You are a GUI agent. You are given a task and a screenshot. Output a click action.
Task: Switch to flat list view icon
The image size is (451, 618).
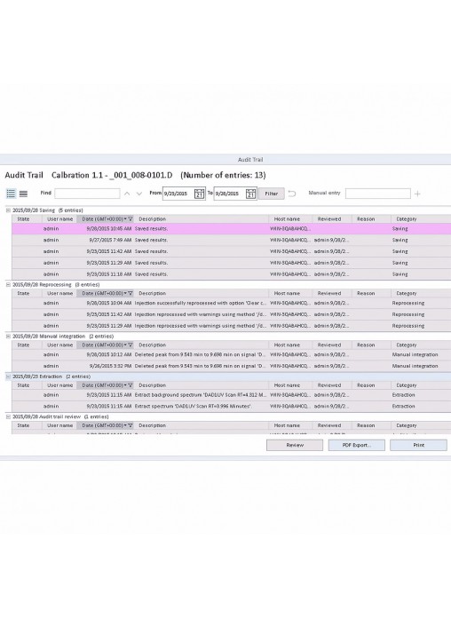click(x=23, y=194)
